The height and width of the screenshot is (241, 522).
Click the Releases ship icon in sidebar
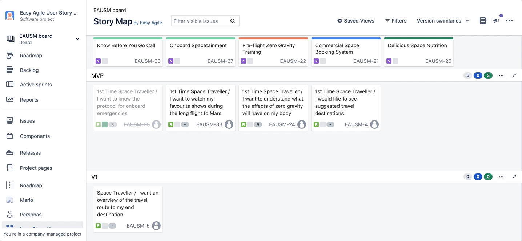pyautogui.click(x=10, y=153)
